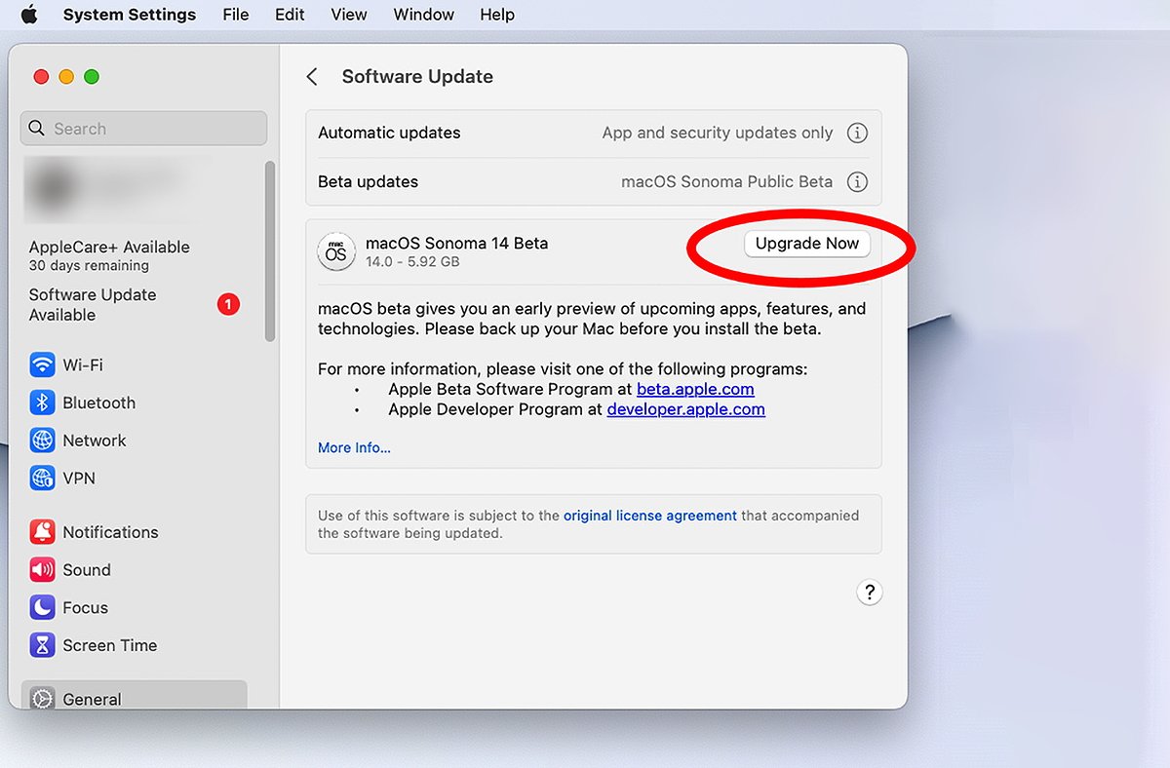Open the View menu

349,15
